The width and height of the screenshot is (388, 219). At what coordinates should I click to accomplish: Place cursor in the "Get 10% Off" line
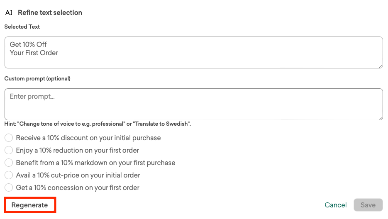tap(28, 44)
